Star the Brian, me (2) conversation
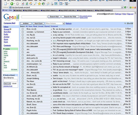This screenshot has height=115, width=138. (25, 29)
